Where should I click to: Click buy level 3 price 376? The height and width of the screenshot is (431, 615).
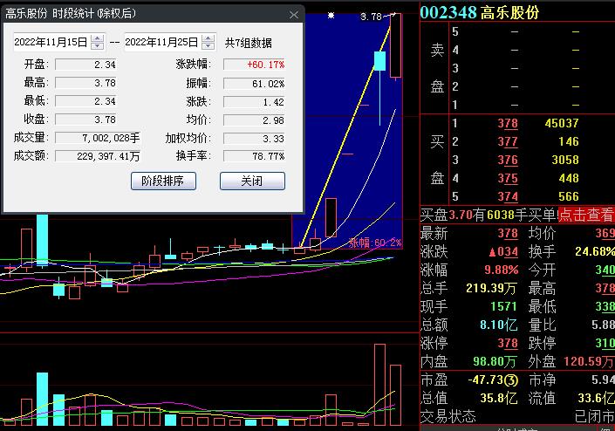point(507,160)
